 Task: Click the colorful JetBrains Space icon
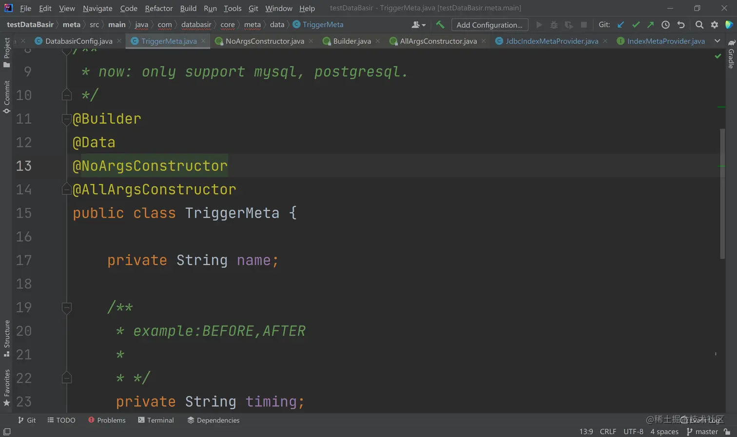coord(729,25)
